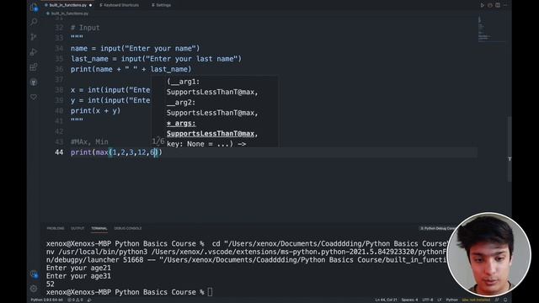This screenshot has height=303, width=539.
Task: Run the Python file with play button
Action: pos(483,5)
